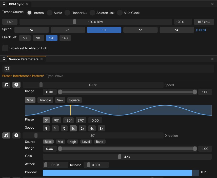This screenshot has height=178, width=217.
Task: Click the Release 0.30s slider
Action: [x=96, y=165]
